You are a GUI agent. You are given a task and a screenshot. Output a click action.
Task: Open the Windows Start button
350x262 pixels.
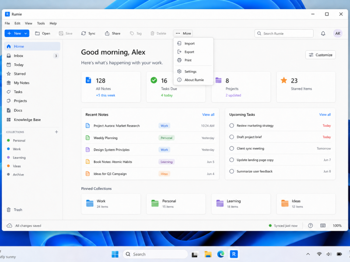pyautogui.click(x=115, y=254)
